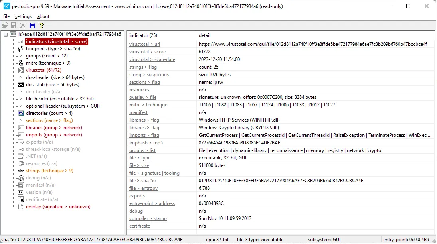Image resolution: width=437 pixels, height=244 pixels.
Task: Click the save toolbar icon
Action: coord(14,26)
